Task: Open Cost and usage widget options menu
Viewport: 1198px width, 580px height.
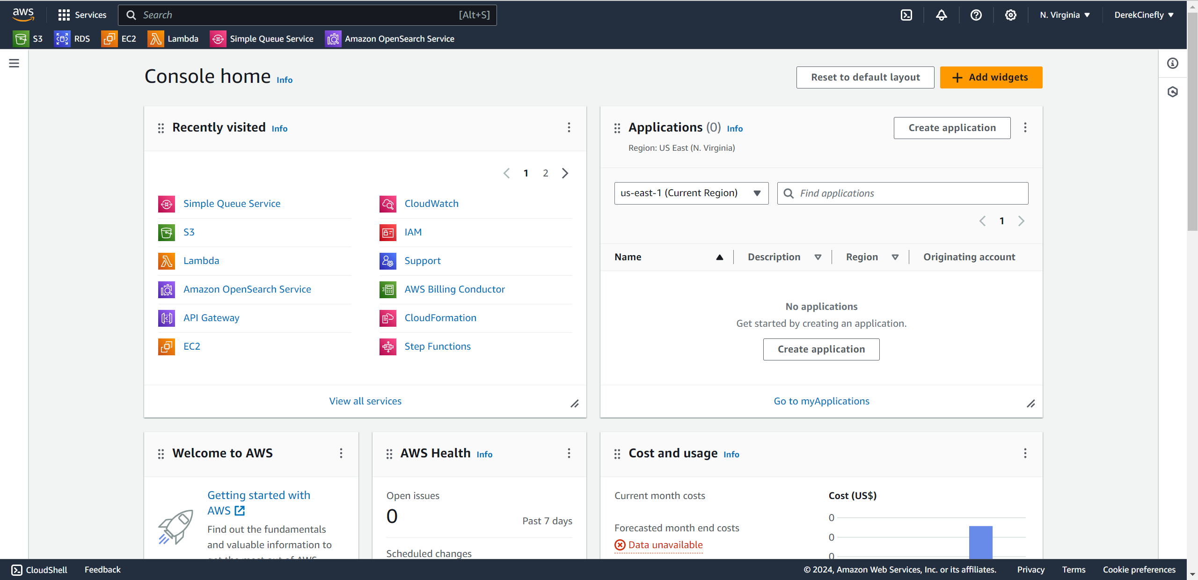Action: (1025, 453)
